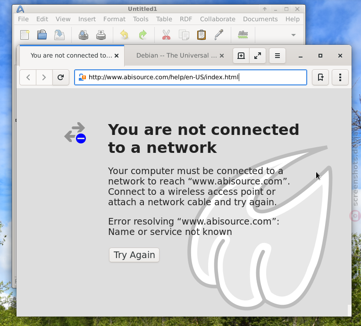Maximize the AbiWord Untitled1 window

pyautogui.click(x=286, y=9)
